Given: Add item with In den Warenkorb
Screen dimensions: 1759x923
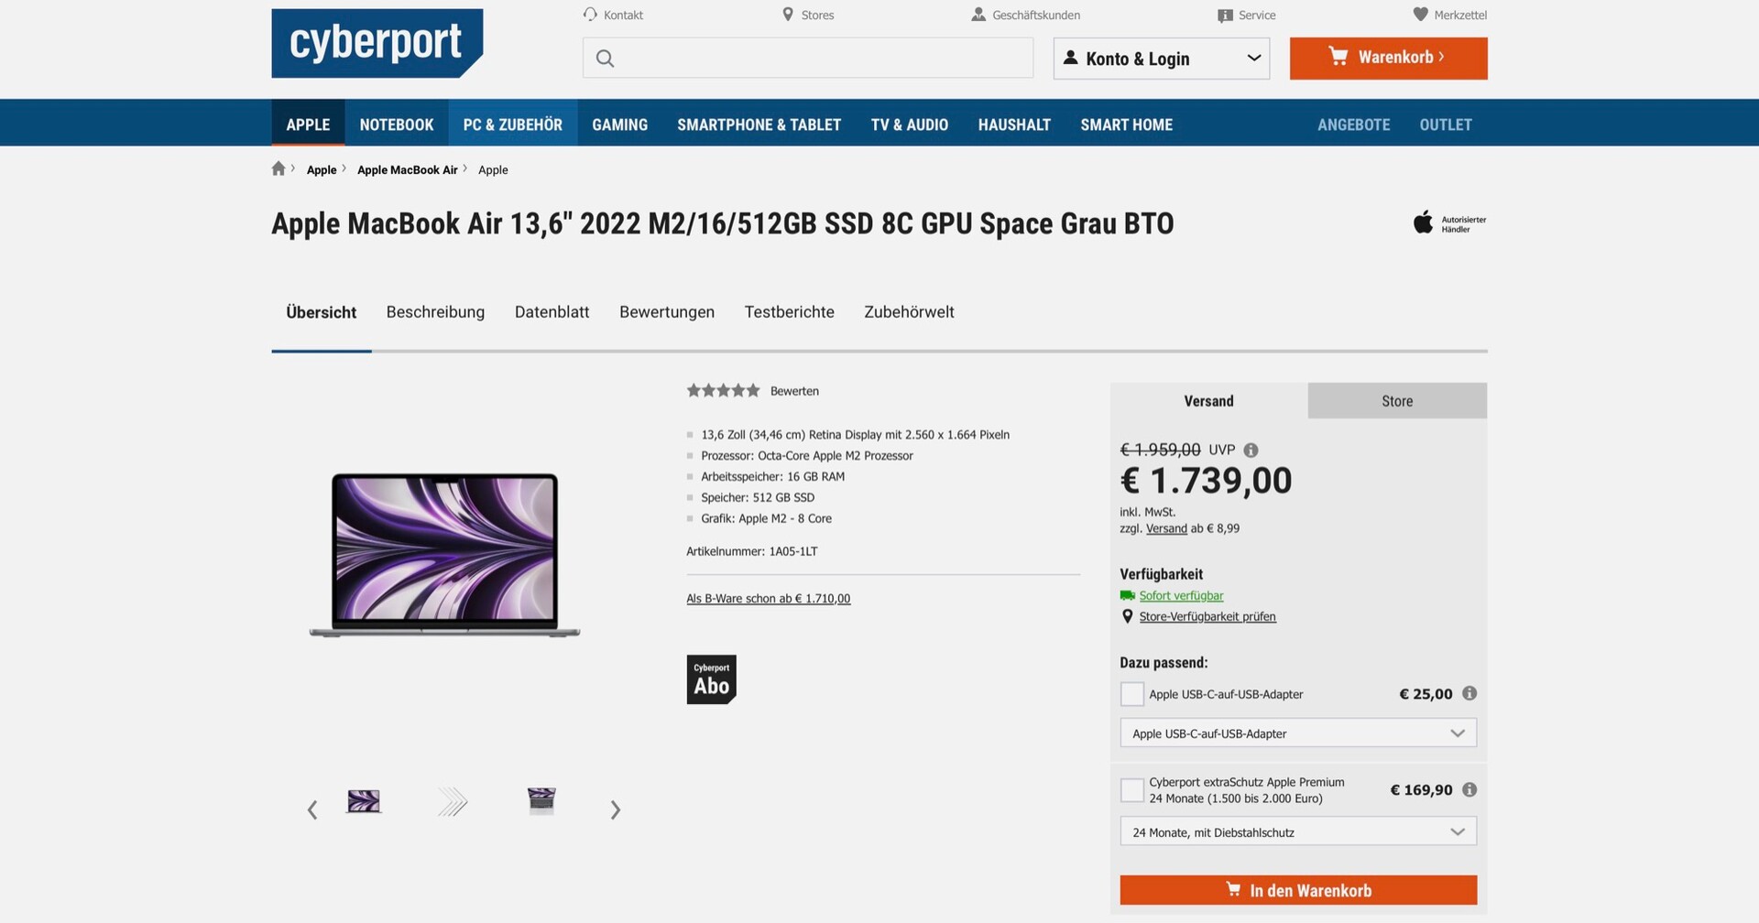Looking at the screenshot, I should coord(1298,890).
